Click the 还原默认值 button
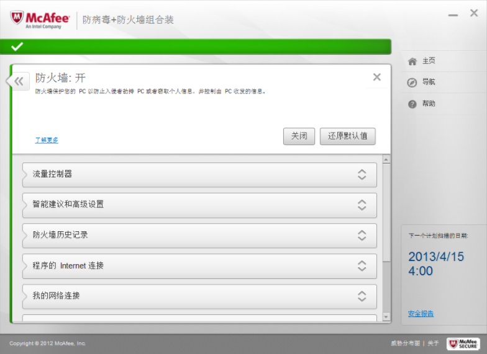 pyautogui.click(x=347, y=136)
